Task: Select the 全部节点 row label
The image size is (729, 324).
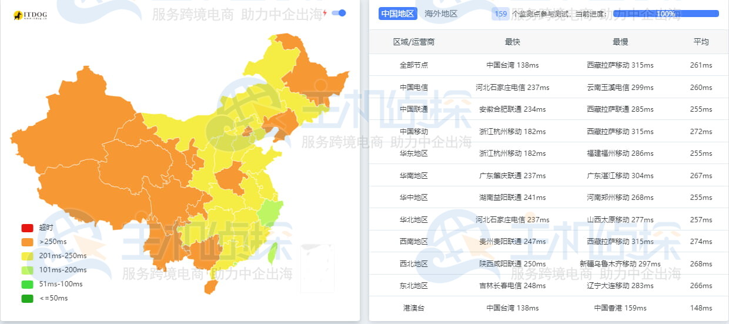Action: [x=414, y=65]
